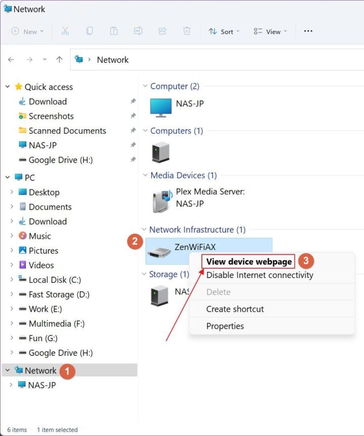Click the Share icon in toolbar
The image size is (364, 436).
pyautogui.click(x=162, y=31)
